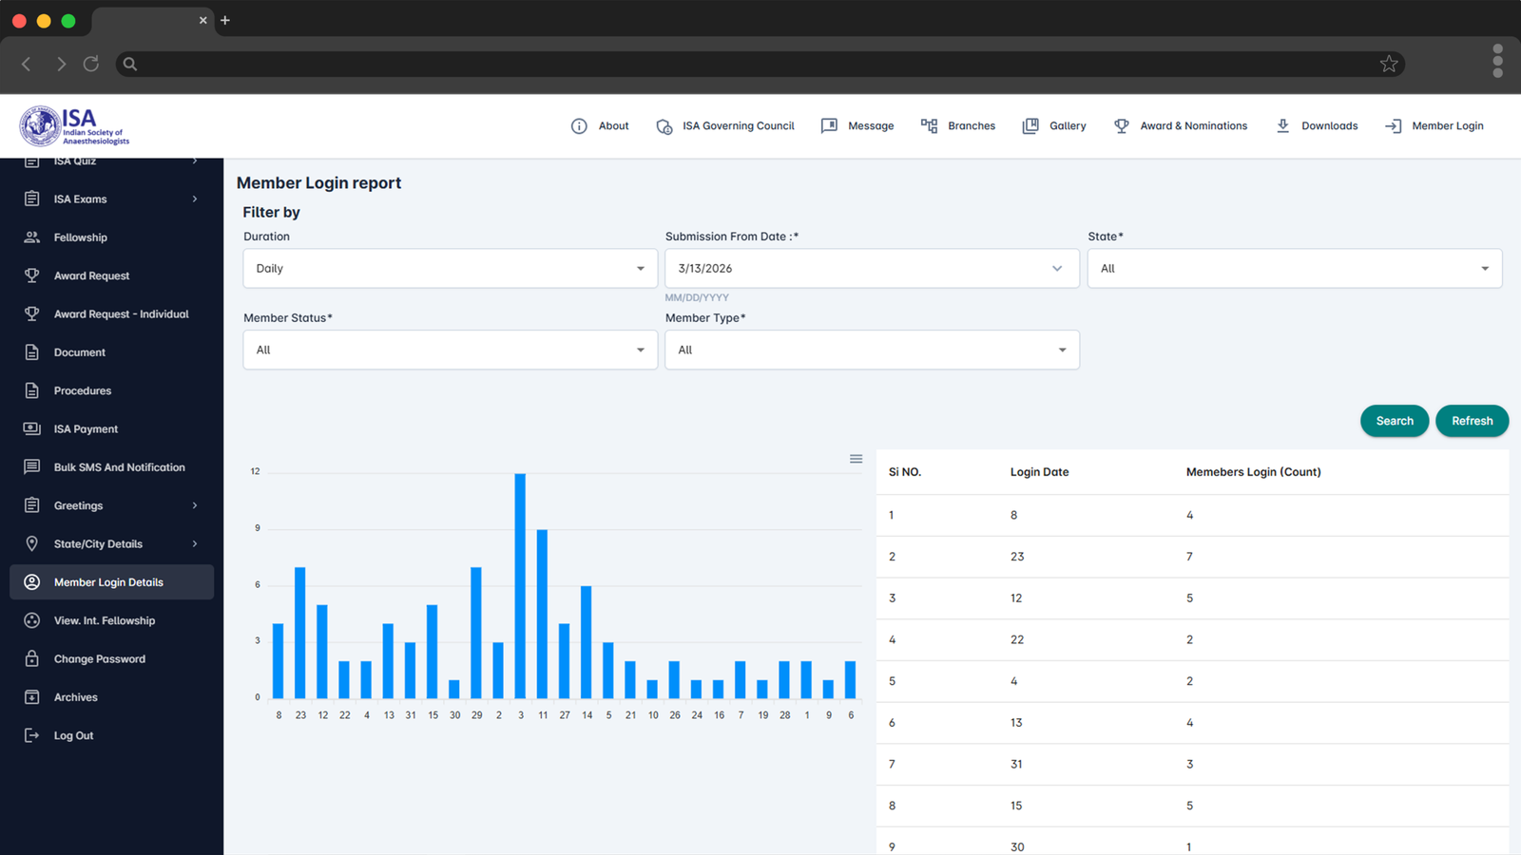The image size is (1521, 855).
Task: Click the ISA logo in header
Action: click(74, 125)
